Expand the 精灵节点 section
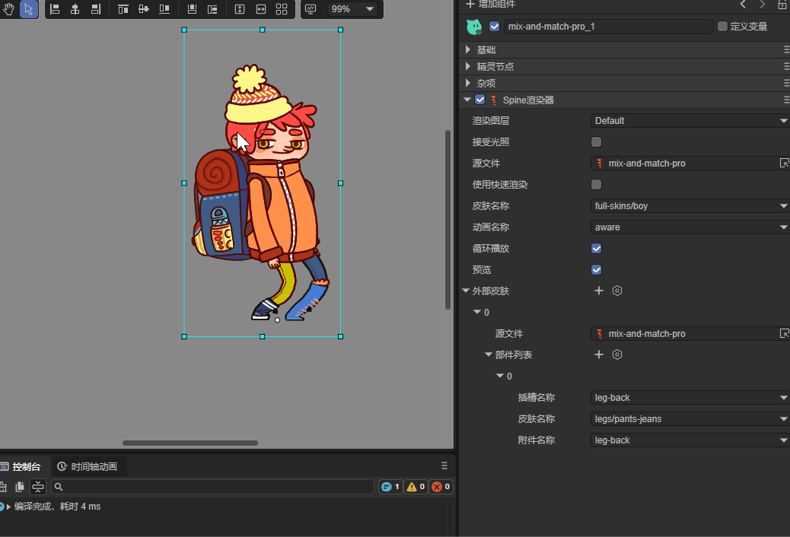790x537 pixels. tap(495, 66)
